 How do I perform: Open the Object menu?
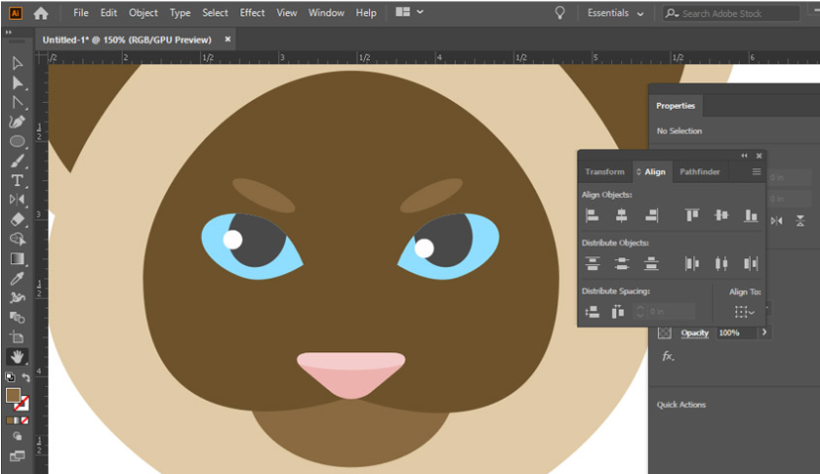tap(143, 13)
